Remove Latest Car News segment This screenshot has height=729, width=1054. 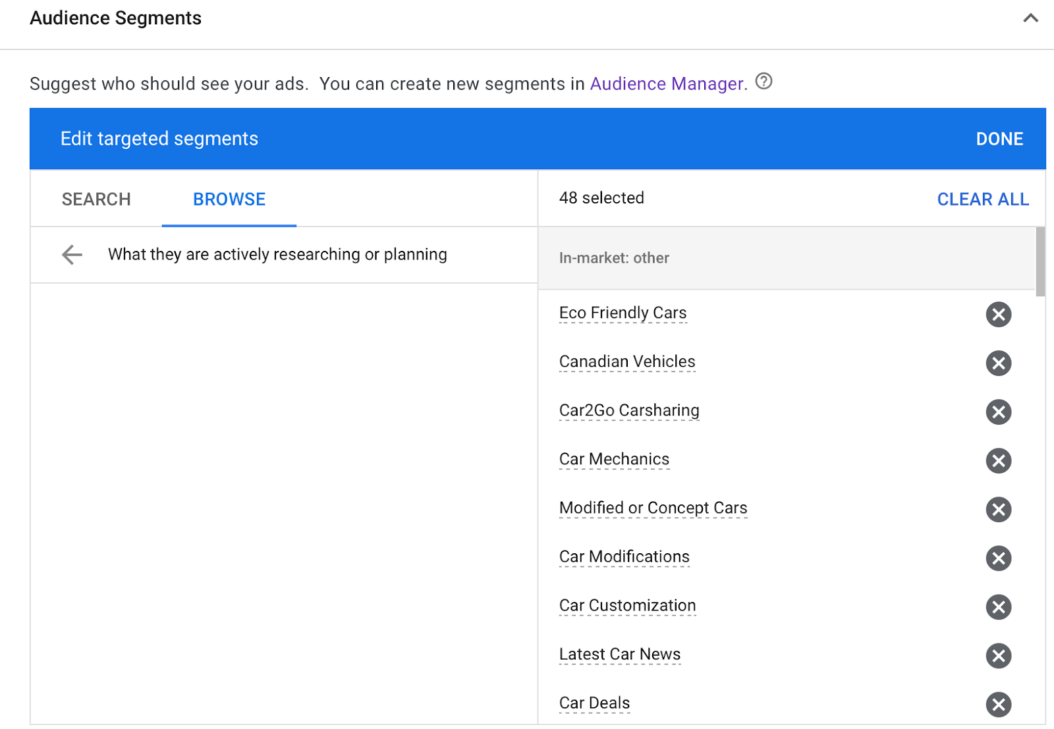tap(998, 655)
